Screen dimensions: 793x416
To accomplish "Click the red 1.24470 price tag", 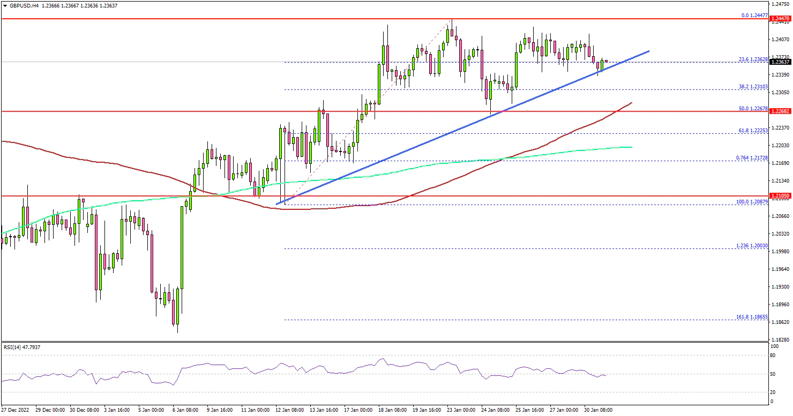I will coord(779,19).
